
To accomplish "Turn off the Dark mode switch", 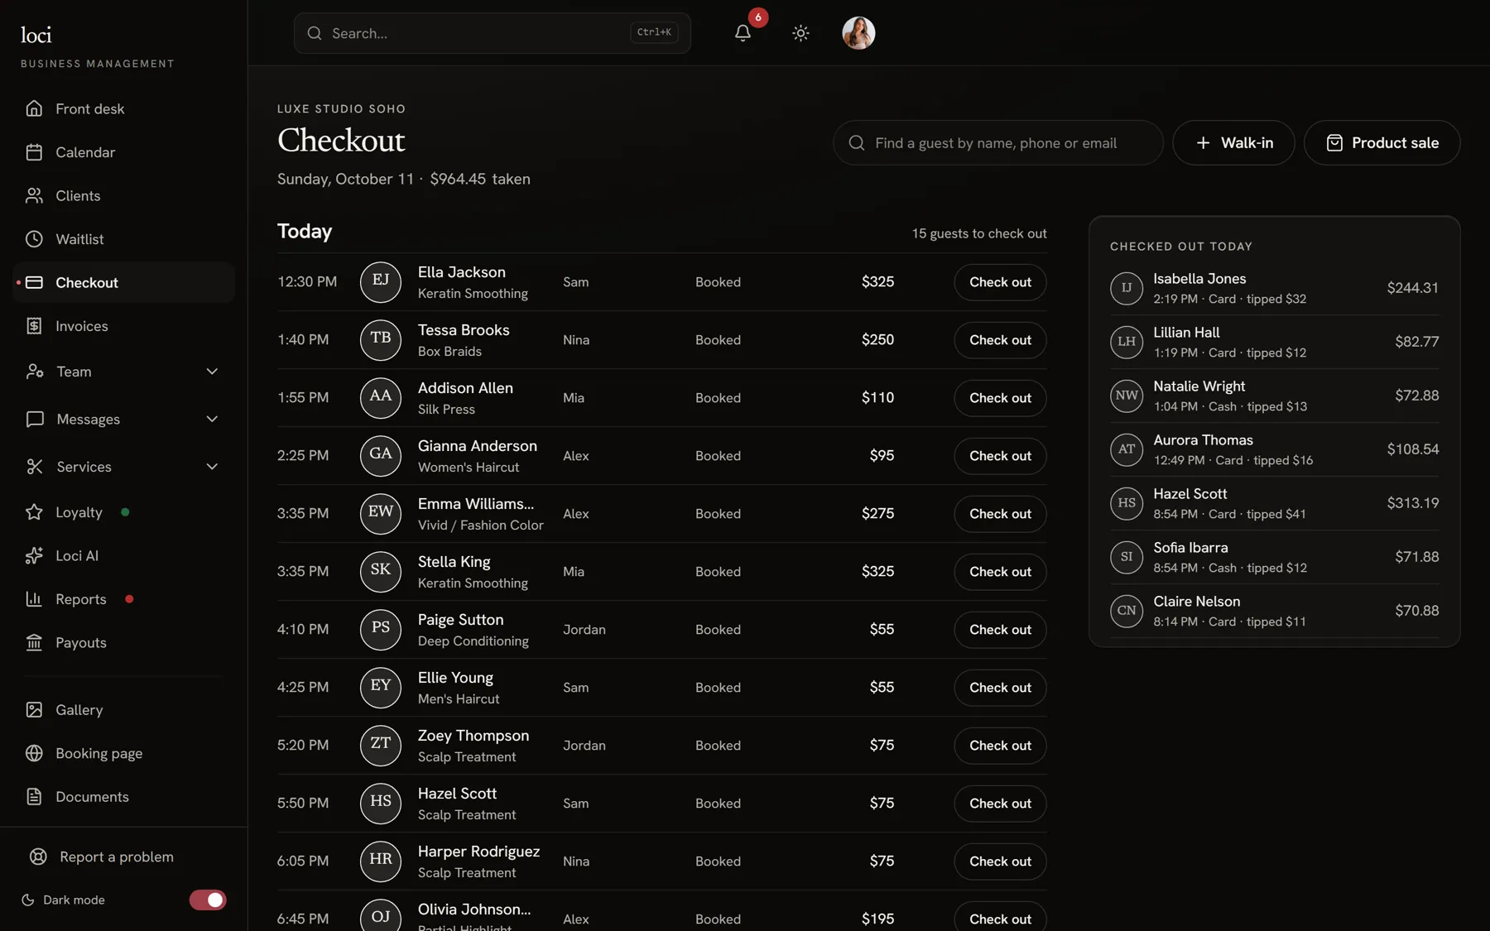I will tap(208, 900).
